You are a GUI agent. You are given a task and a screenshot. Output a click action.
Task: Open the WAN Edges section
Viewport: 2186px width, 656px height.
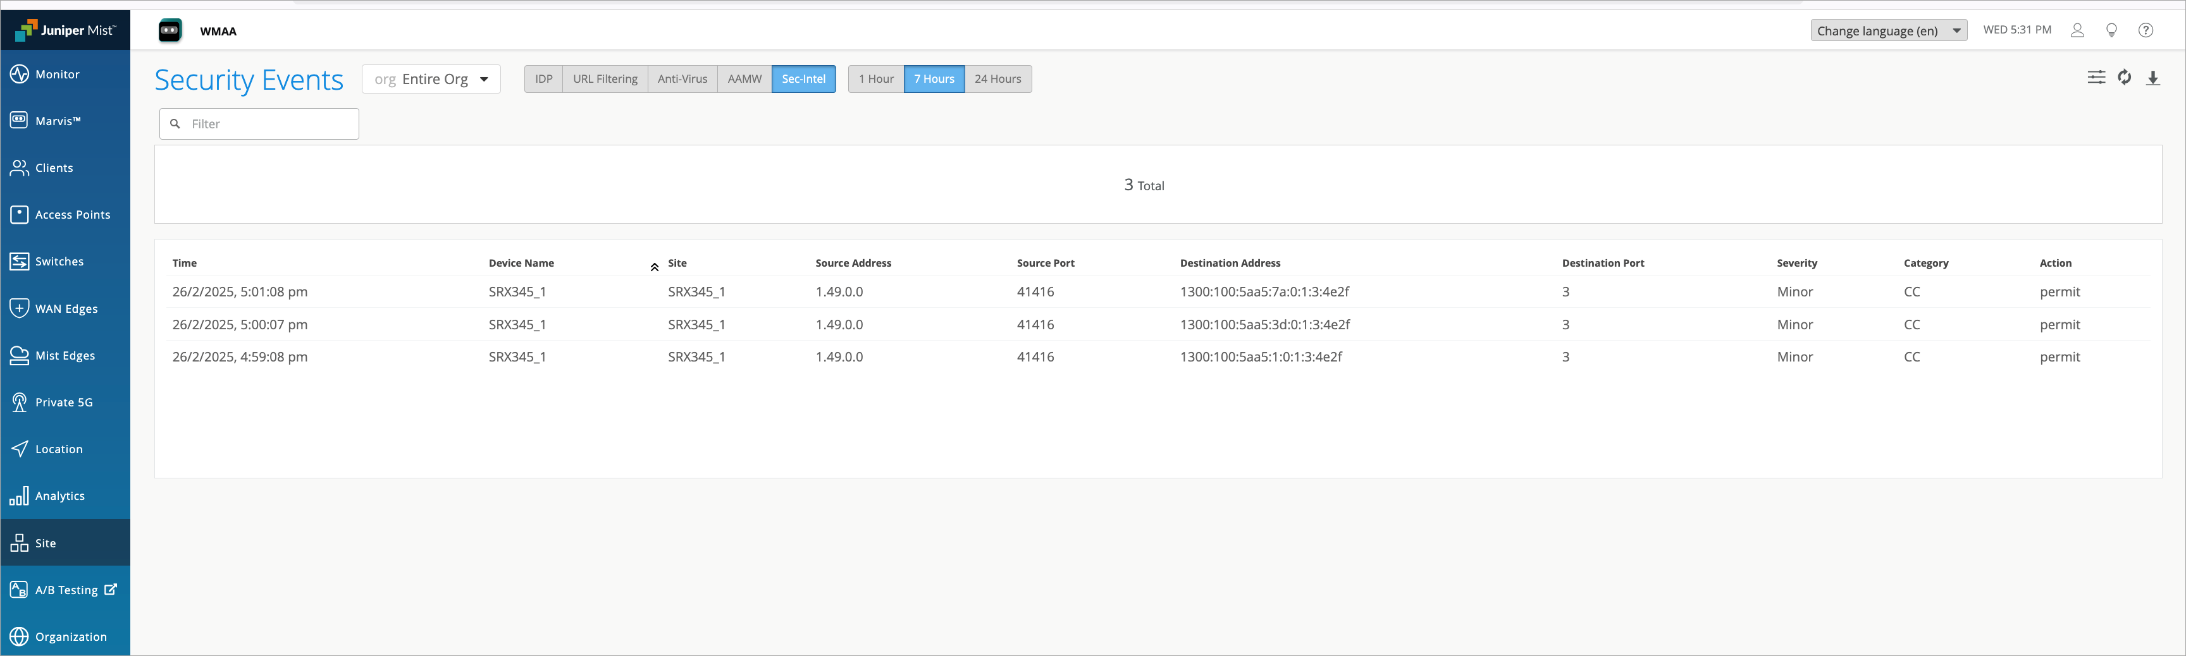(x=65, y=308)
